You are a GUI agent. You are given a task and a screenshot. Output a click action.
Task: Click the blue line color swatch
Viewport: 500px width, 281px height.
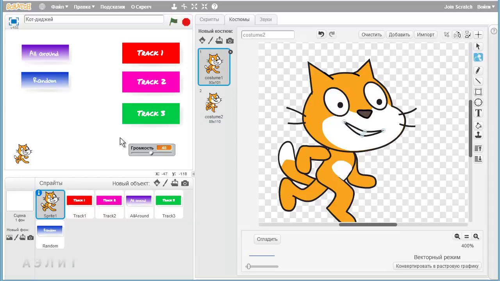(x=262, y=256)
